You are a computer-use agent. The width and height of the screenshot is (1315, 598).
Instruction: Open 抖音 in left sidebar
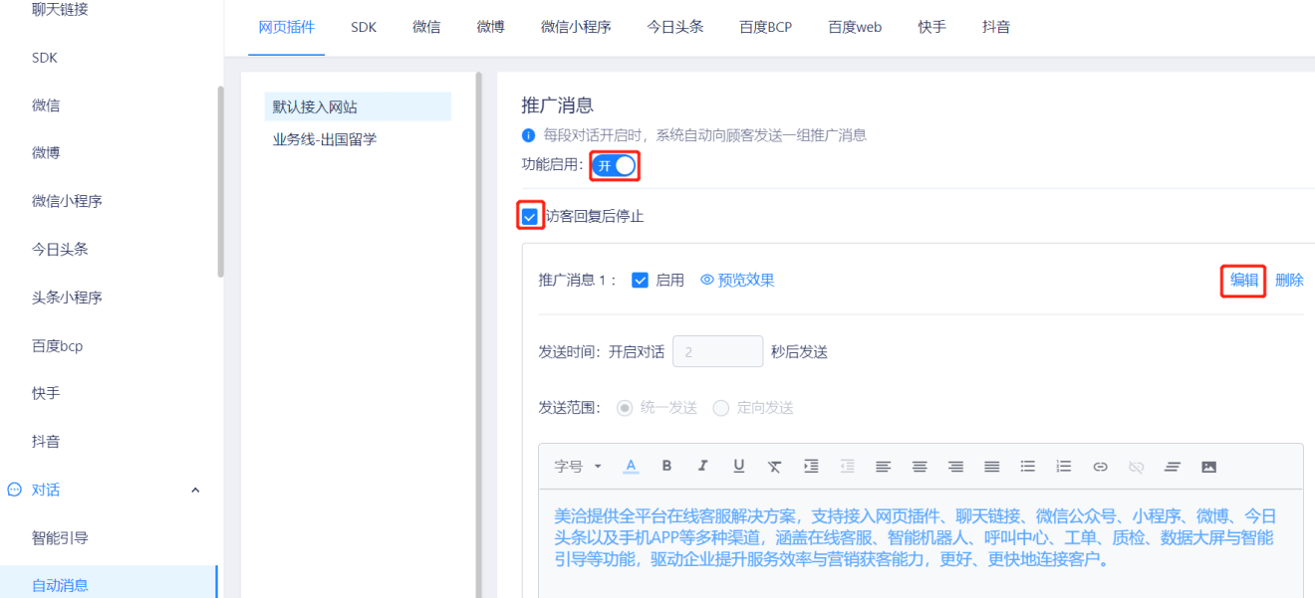(x=46, y=441)
